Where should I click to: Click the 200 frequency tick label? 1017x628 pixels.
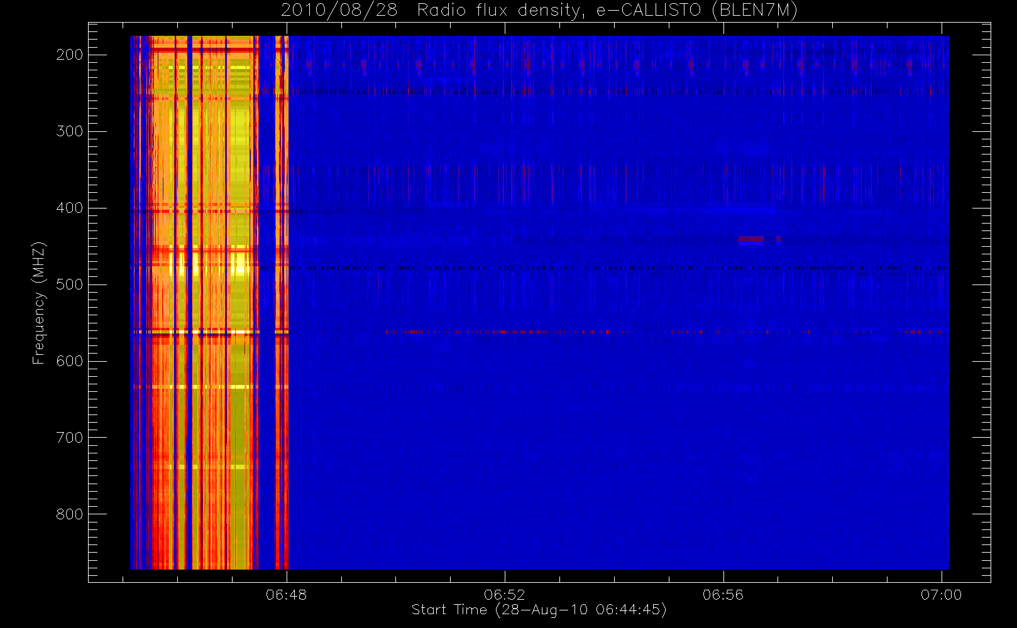click(x=70, y=55)
